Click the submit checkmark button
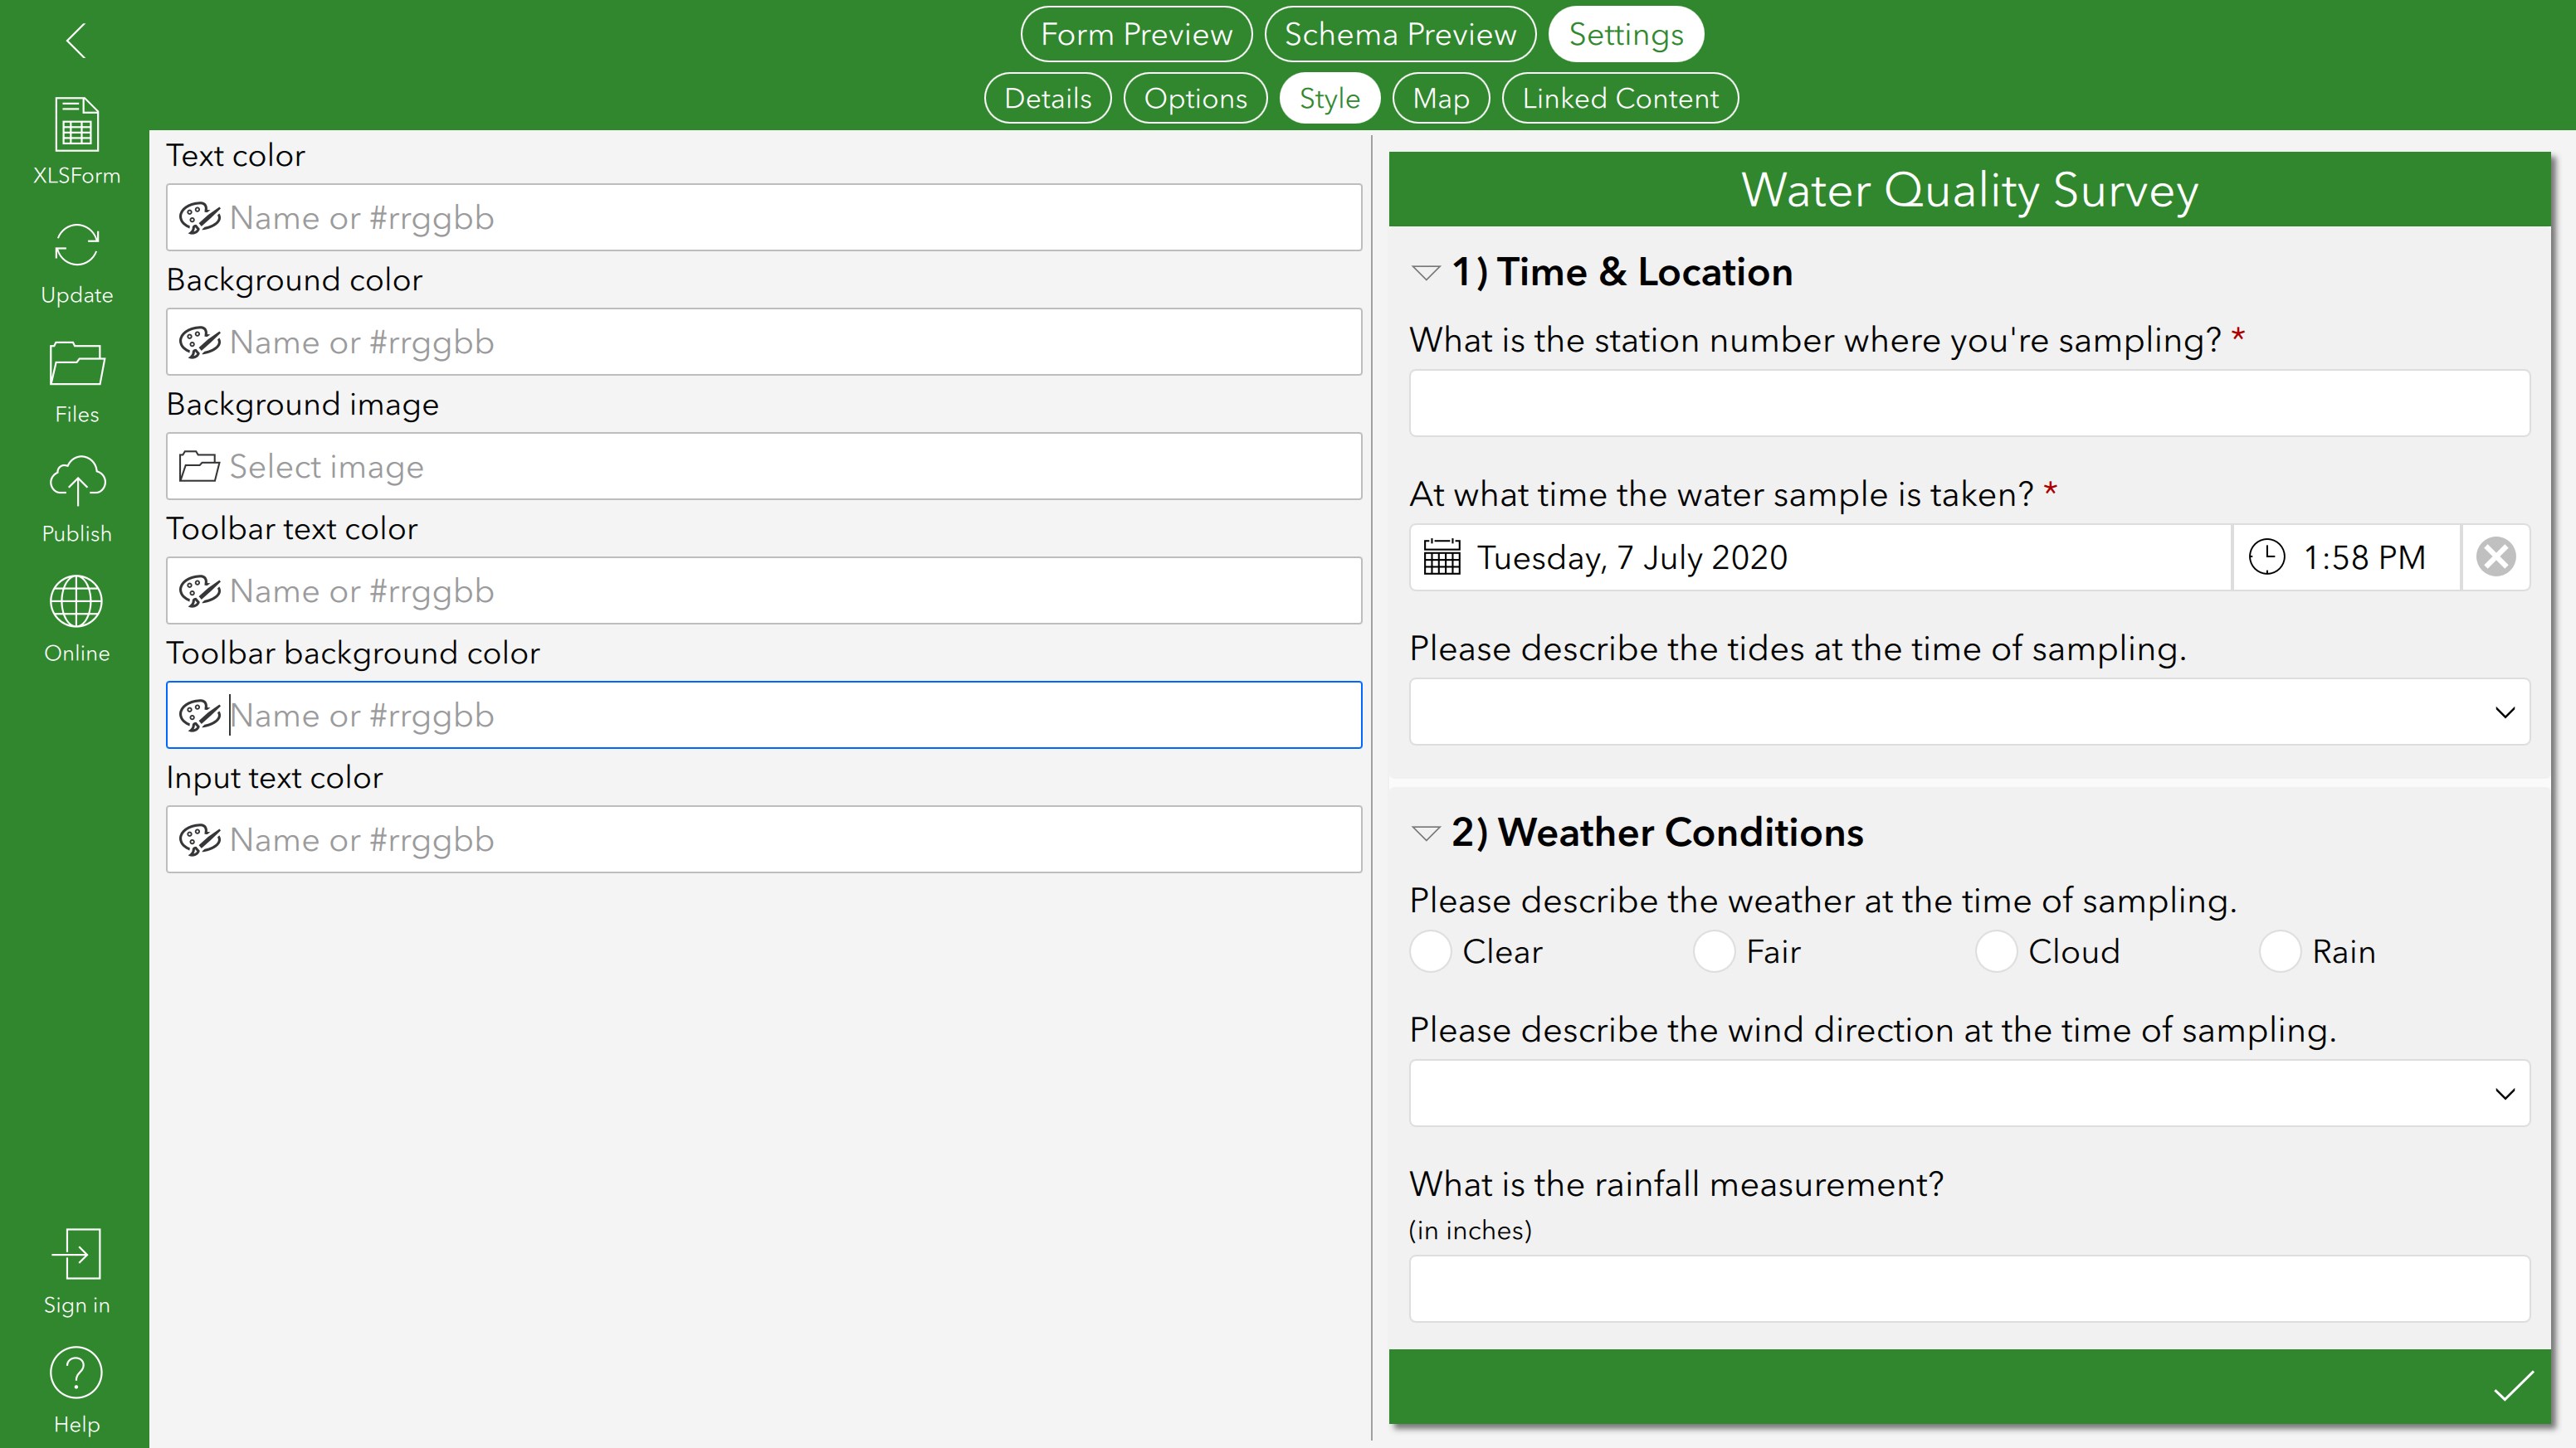Viewport: 2576px width, 1448px height. pos(2512,1387)
